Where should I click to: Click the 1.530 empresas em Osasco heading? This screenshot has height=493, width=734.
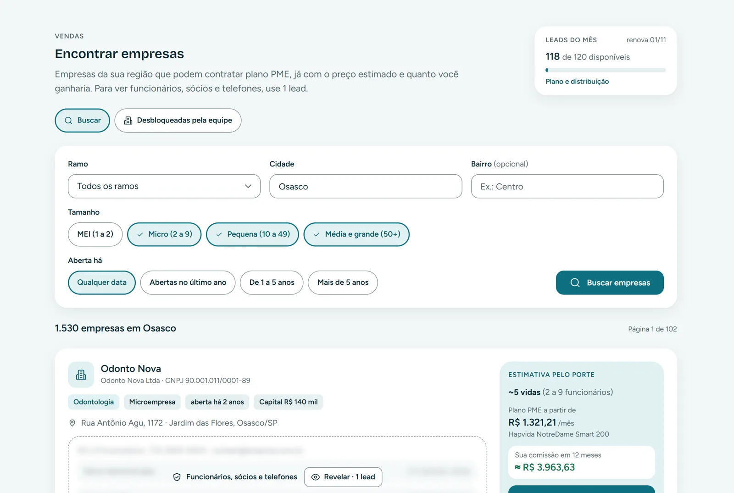(116, 328)
